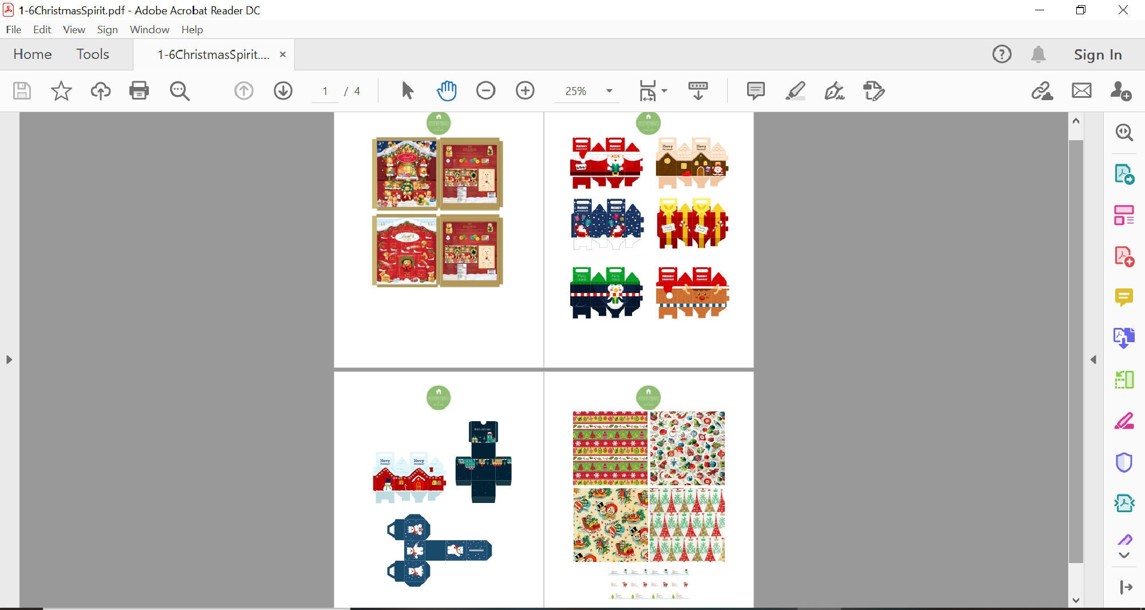Open the fit options dropdown arrow

(665, 90)
